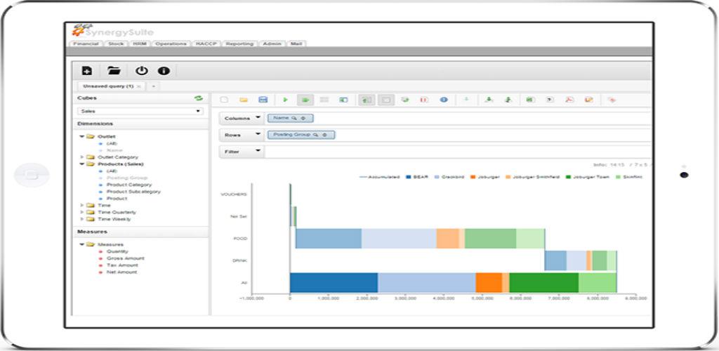Click the Skinflint legend swatch
This screenshot has height=351, width=719.
[617, 177]
